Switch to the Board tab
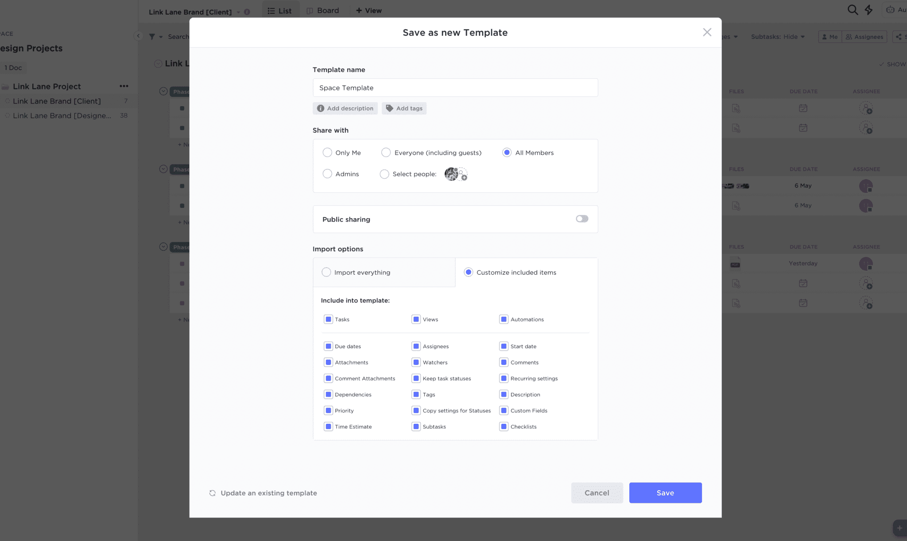This screenshot has width=907, height=541. pos(323,10)
